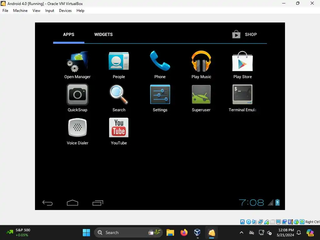Tap the Android recent apps button
The image size is (320, 240).
tap(98, 202)
